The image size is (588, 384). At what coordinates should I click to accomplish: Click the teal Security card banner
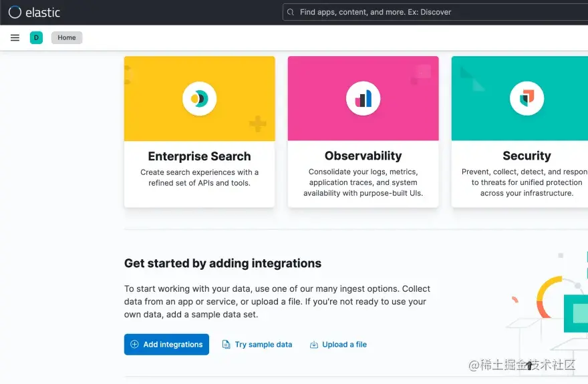pyautogui.click(x=520, y=99)
